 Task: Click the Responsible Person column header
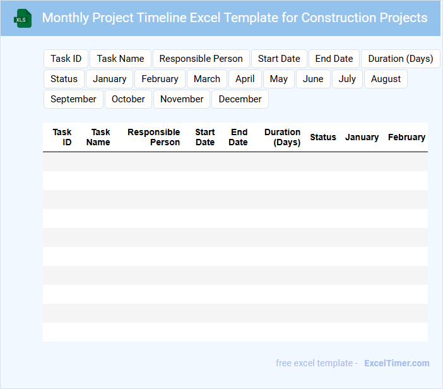[154, 137]
